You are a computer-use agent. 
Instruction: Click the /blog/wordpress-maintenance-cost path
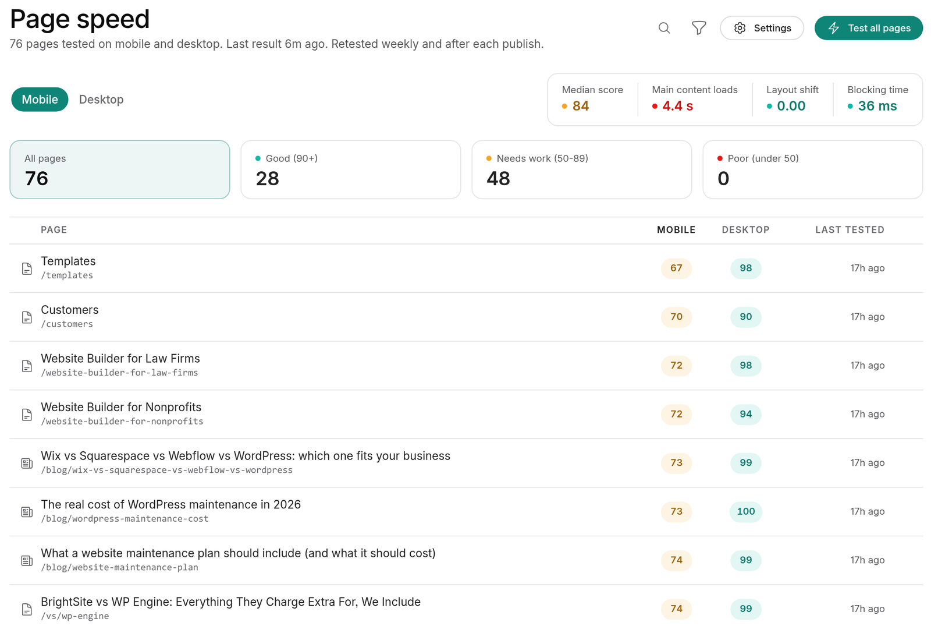(125, 519)
